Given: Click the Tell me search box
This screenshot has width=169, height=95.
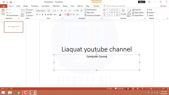Looking at the screenshot, I should click(x=116, y=6).
